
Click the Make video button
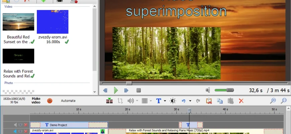click(36, 100)
